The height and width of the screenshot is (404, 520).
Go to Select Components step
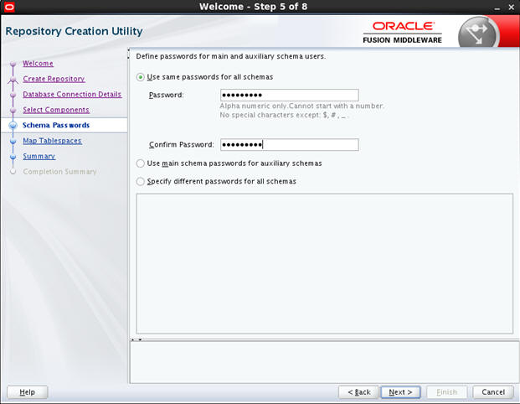(56, 110)
